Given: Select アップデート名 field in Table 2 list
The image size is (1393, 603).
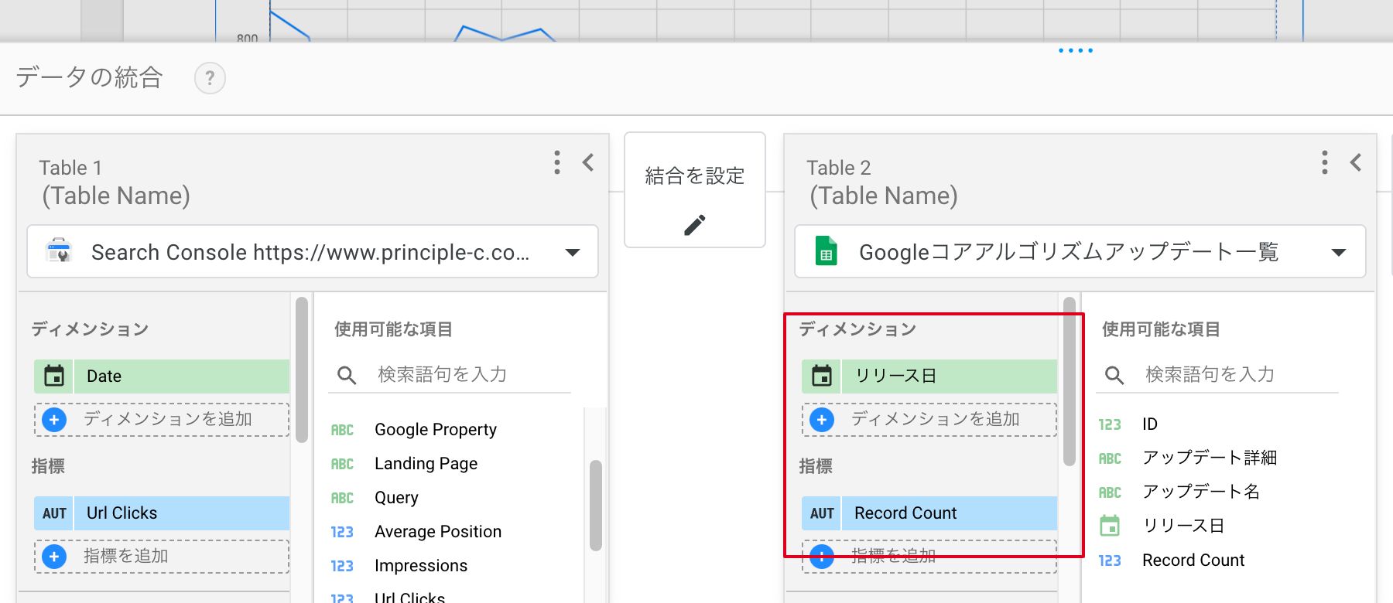Looking at the screenshot, I should [1201, 492].
